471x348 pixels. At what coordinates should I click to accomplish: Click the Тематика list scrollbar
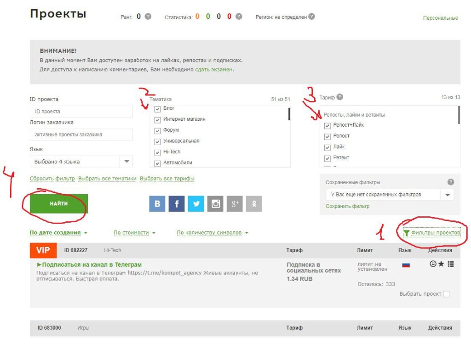point(289,114)
